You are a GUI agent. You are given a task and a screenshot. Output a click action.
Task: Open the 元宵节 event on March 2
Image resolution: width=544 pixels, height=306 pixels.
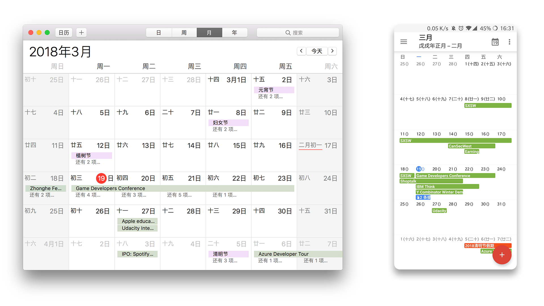tap(274, 90)
